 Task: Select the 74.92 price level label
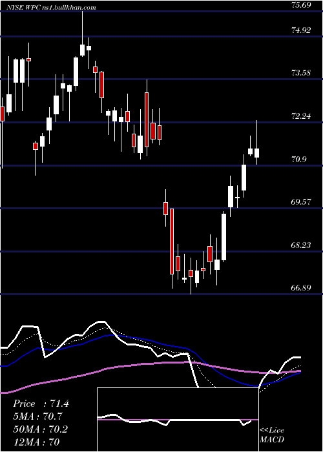pyautogui.click(x=302, y=30)
